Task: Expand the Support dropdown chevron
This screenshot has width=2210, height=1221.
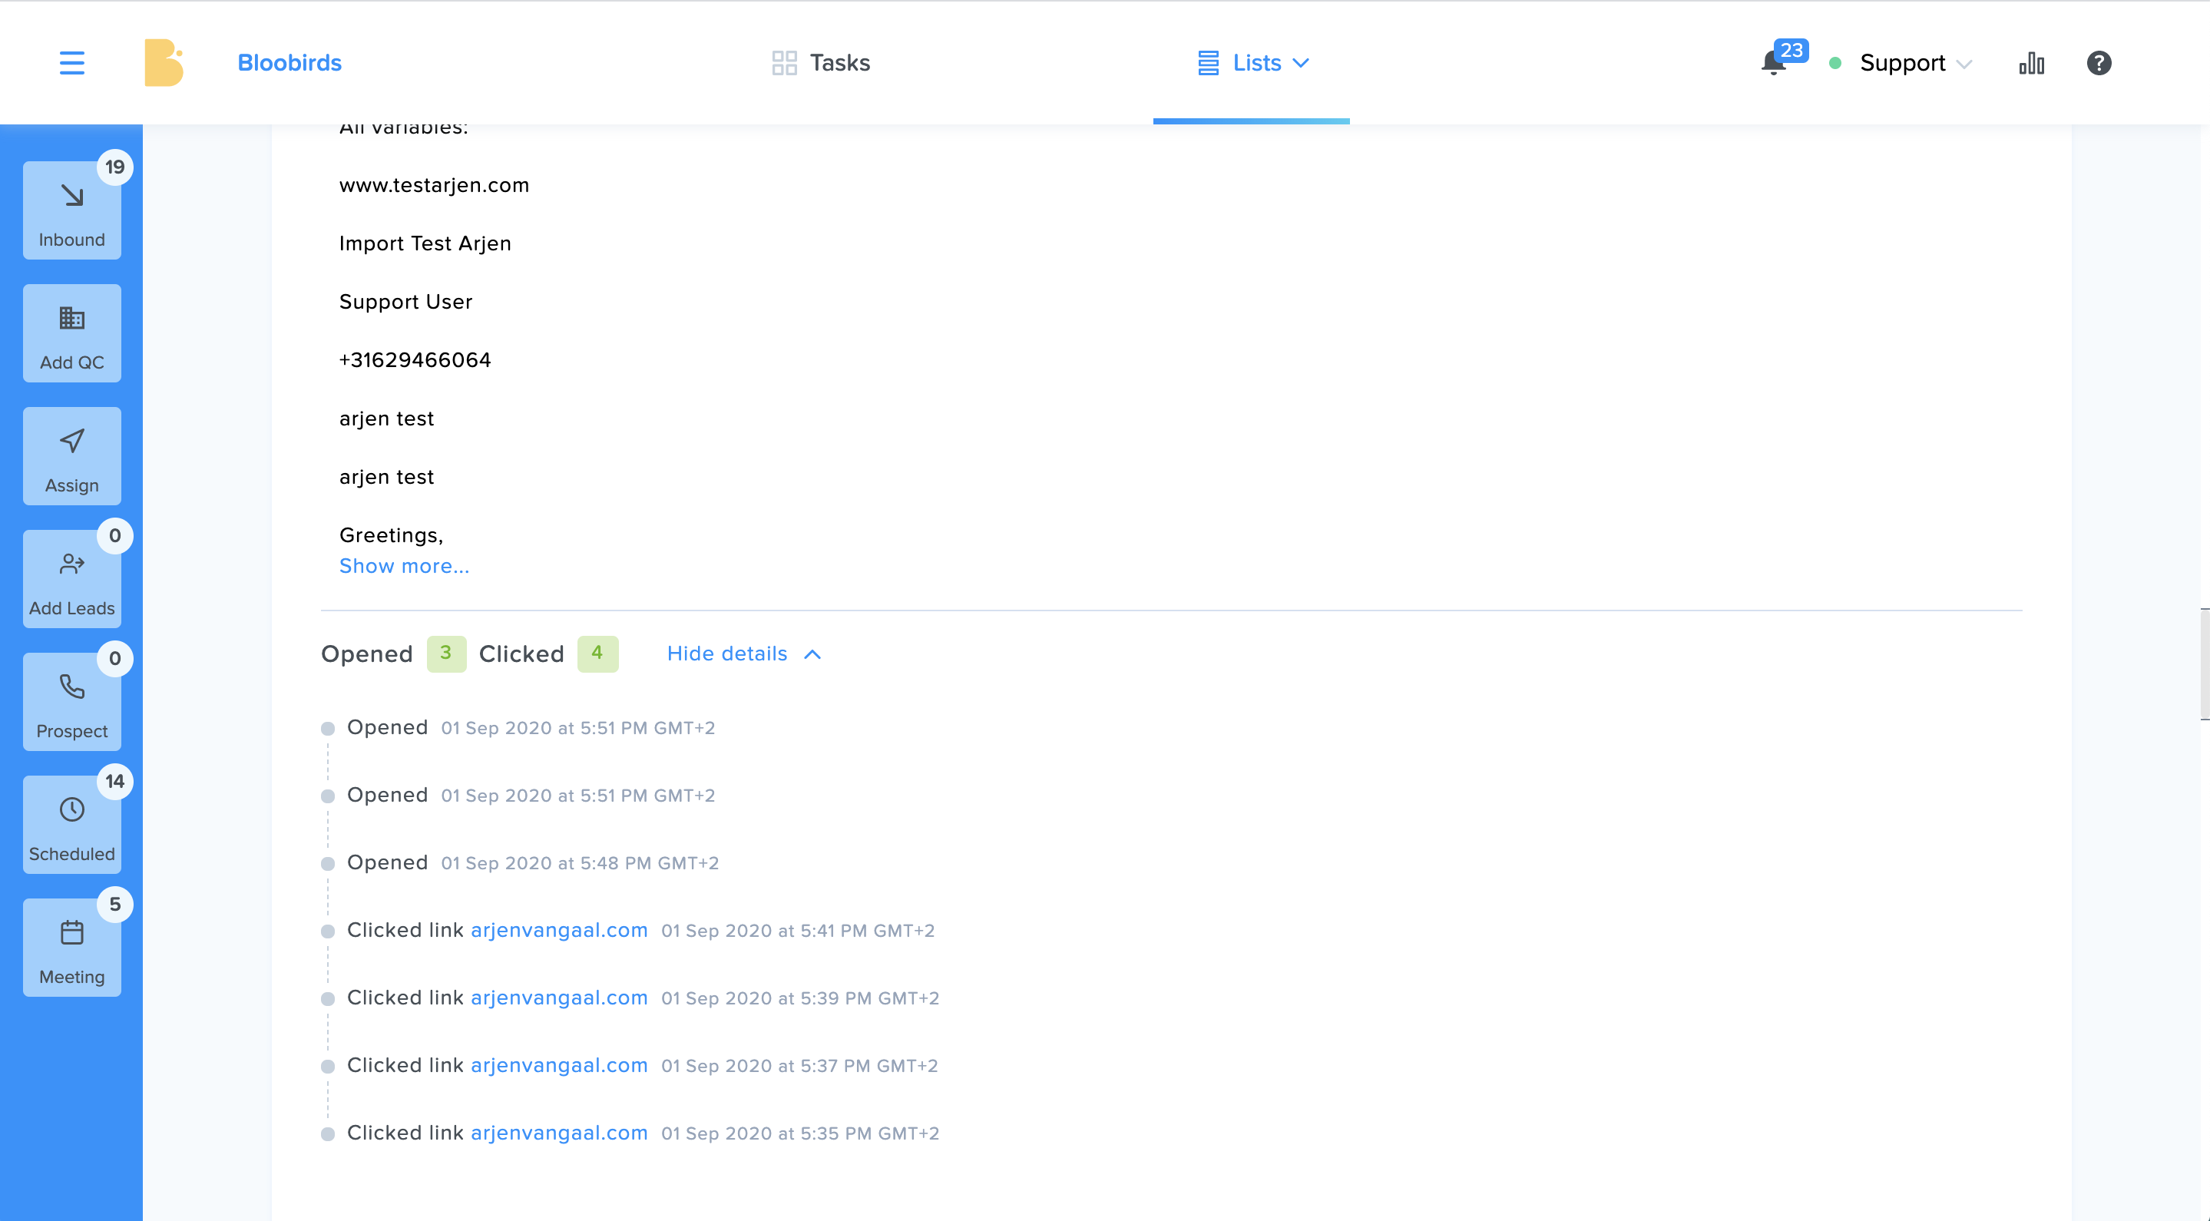Action: [1964, 64]
